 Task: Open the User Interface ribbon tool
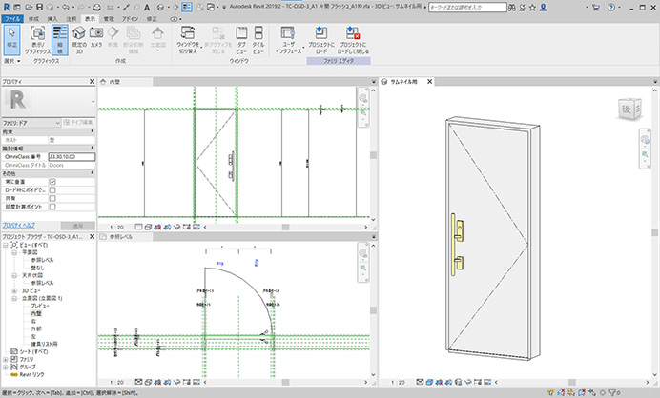coord(288,39)
